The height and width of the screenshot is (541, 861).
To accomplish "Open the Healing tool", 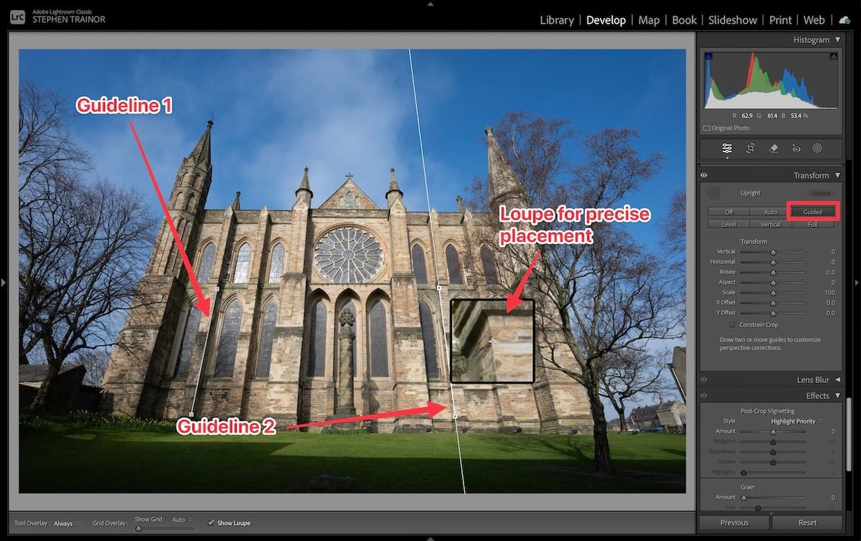I will (x=774, y=148).
